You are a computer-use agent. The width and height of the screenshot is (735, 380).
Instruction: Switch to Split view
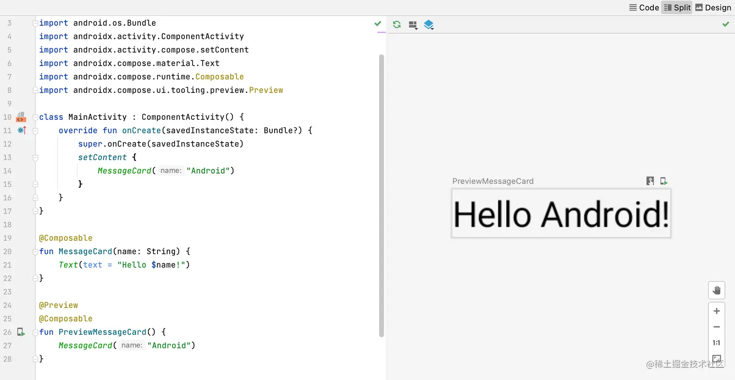click(x=677, y=7)
